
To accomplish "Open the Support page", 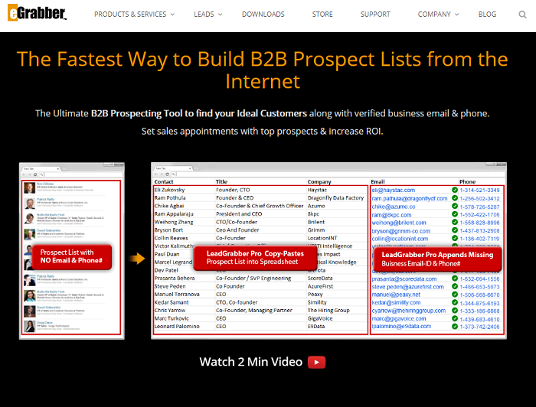I will coord(375,15).
